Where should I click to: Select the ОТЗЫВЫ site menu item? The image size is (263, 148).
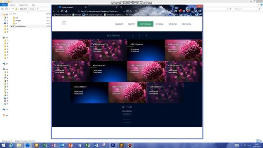[x=160, y=24]
